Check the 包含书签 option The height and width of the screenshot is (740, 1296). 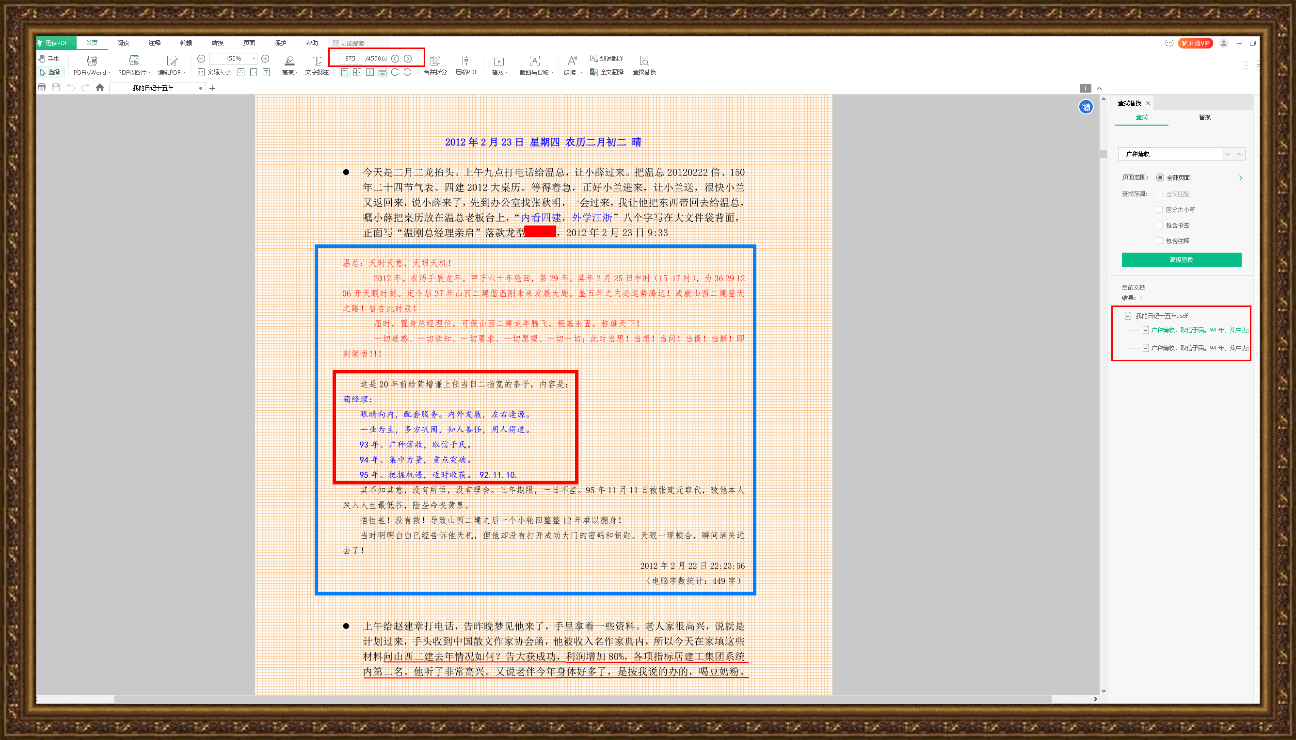1159,225
